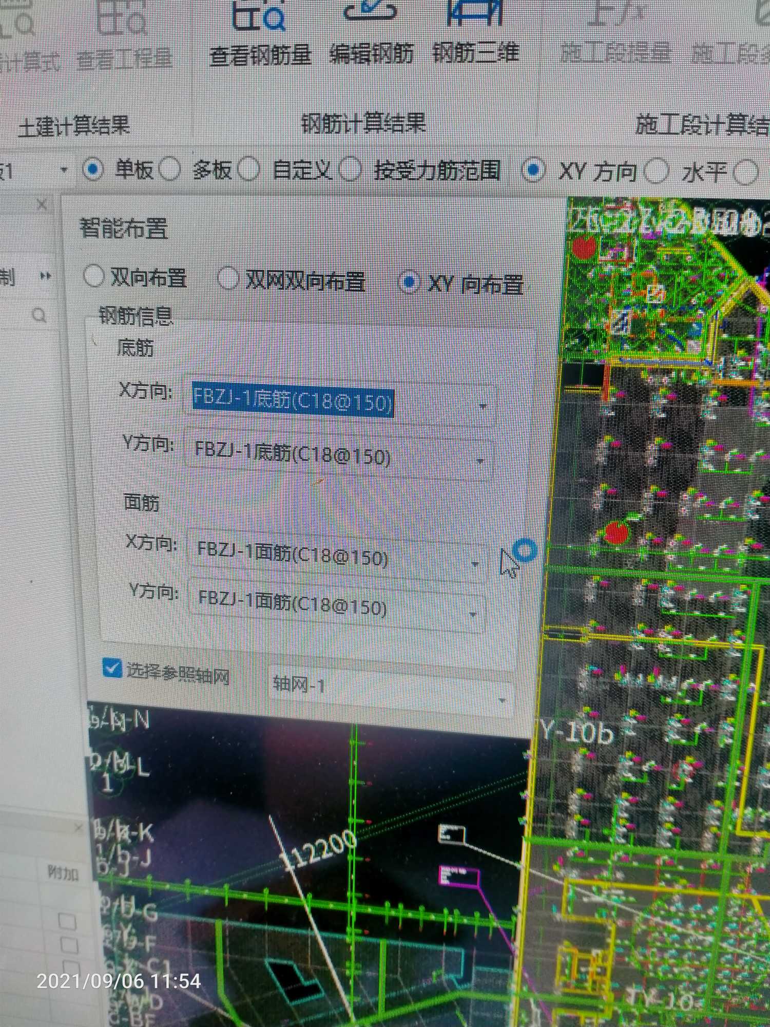Click the 附加 column header
The width and height of the screenshot is (770, 1027).
coord(63,872)
